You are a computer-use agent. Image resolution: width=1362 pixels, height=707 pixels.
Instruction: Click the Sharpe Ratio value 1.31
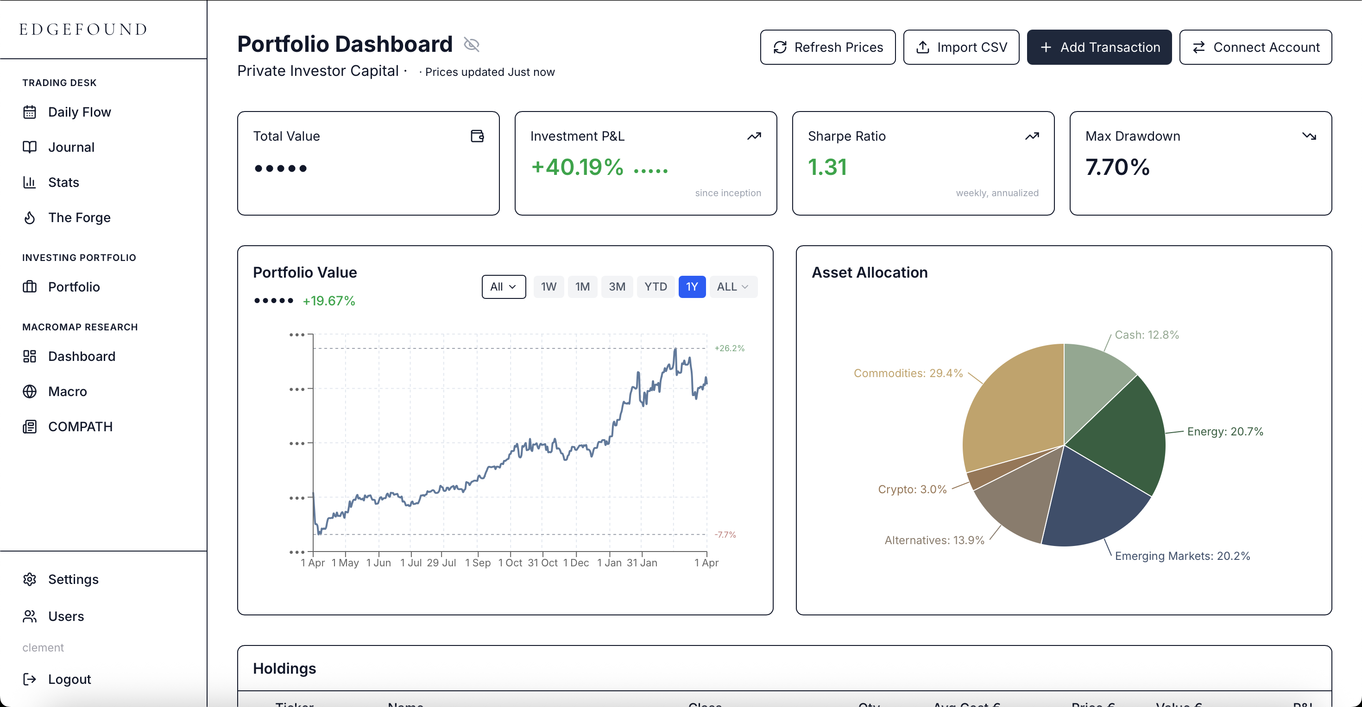pos(827,167)
